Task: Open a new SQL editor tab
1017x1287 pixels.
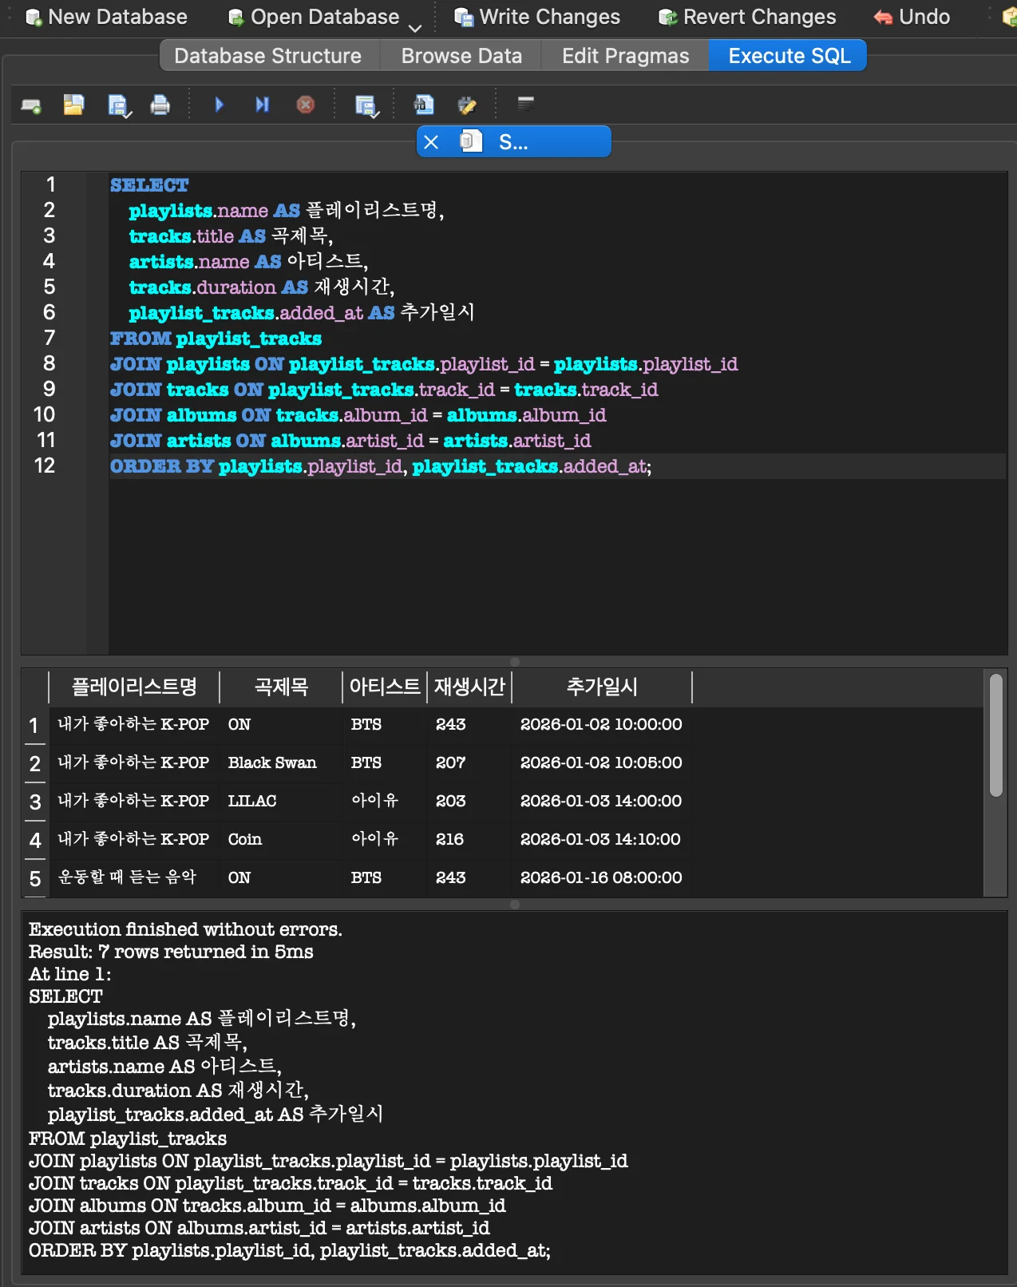Action: 31,105
